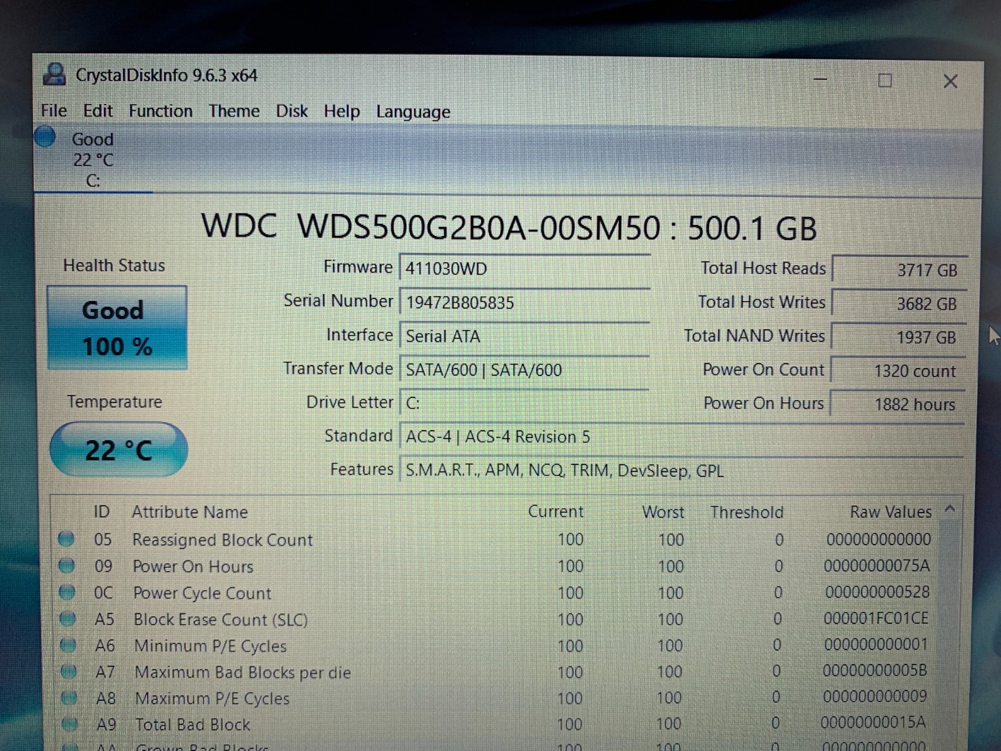Click the Drive Letter field C:

click(x=524, y=403)
